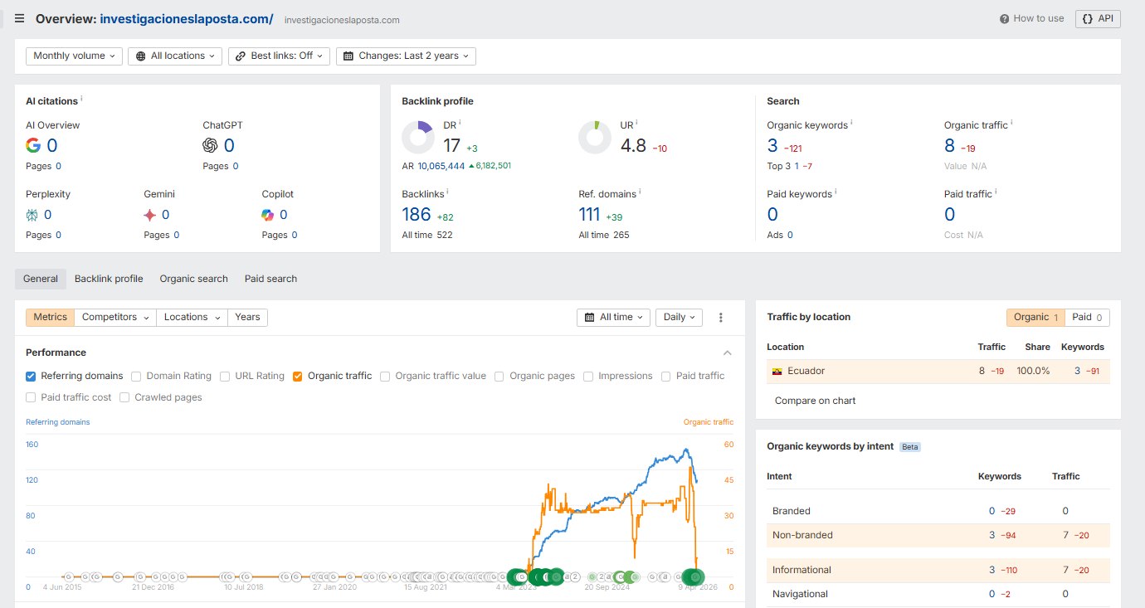Tick the Organic pages checkbox
The width and height of the screenshot is (1145, 608).
tap(499, 376)
